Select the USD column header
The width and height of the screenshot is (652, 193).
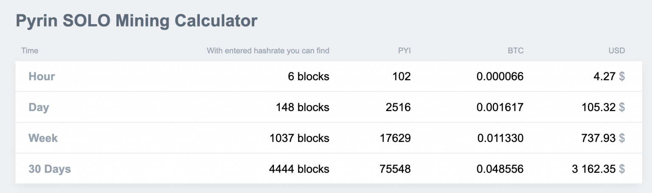point(616,51)
